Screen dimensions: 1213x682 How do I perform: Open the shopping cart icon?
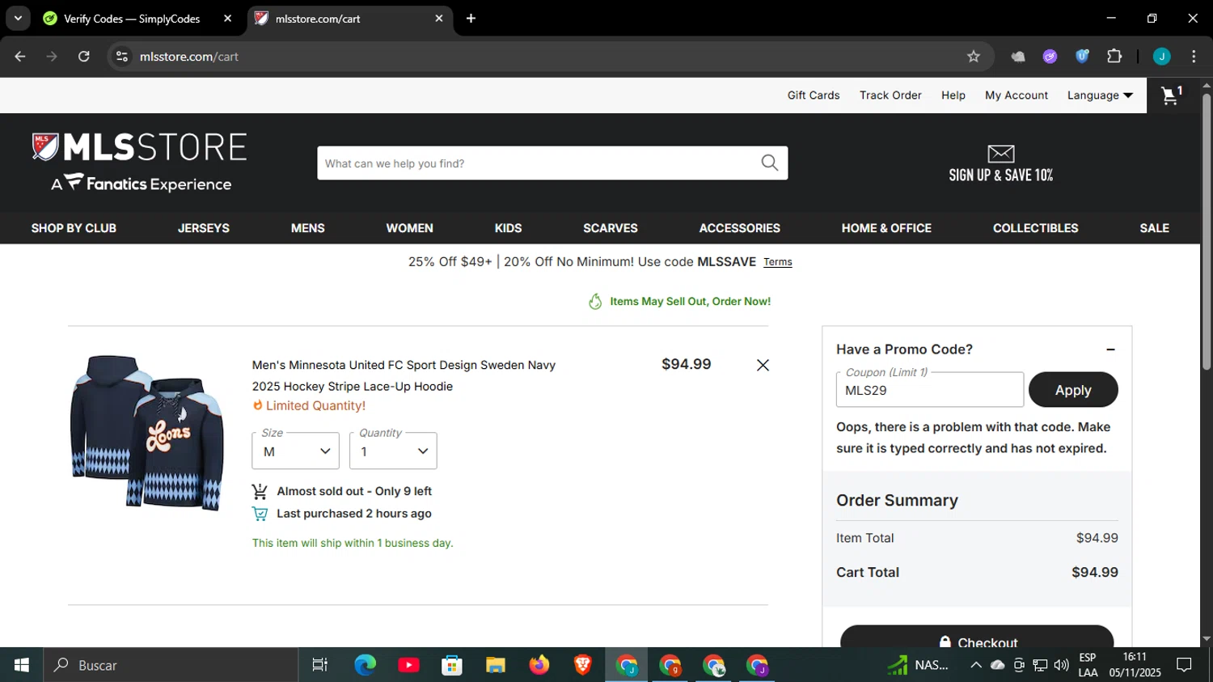[1172, 95]
